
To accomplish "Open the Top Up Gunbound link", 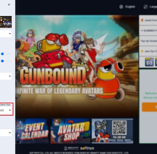I will (x=148, y=41).
